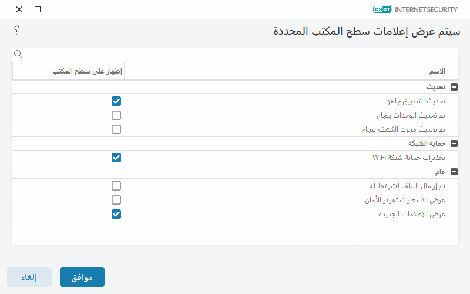Select عرض الإعلامات الجديدة row text
Image resolution: width=470 pixels, height=294 pixels.
click(x=412, y=214)
